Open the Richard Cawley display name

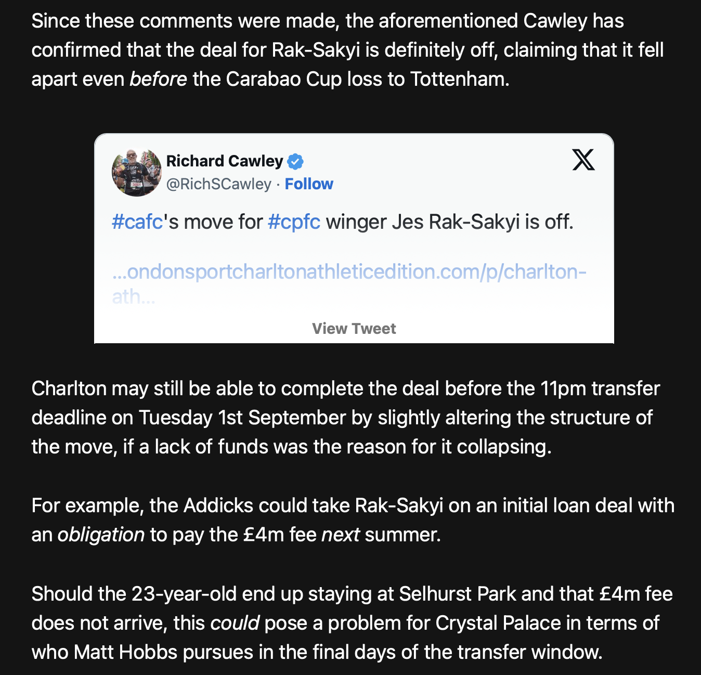(x=225, y=161)
